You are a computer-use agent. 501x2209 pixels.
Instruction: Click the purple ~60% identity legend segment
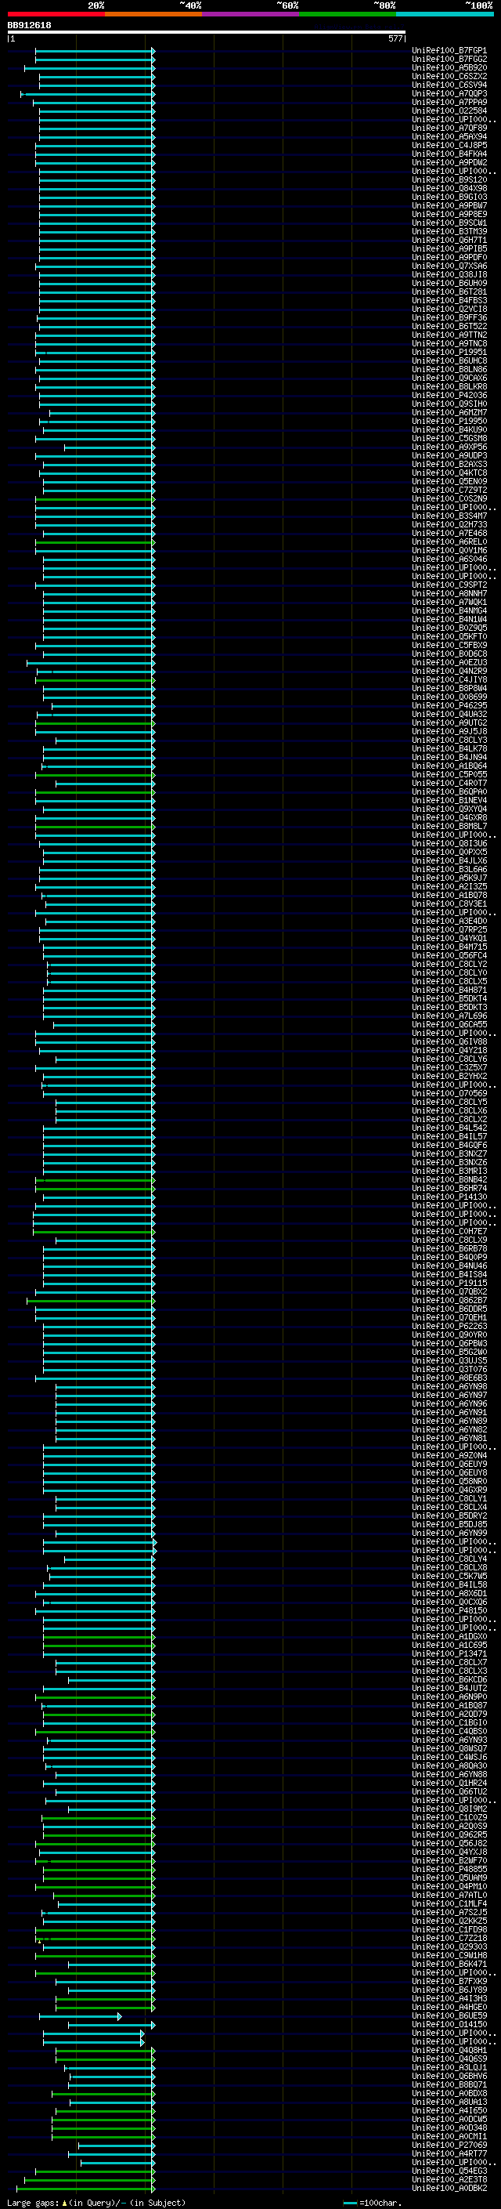pyautogui.click(x=251, y=15)
